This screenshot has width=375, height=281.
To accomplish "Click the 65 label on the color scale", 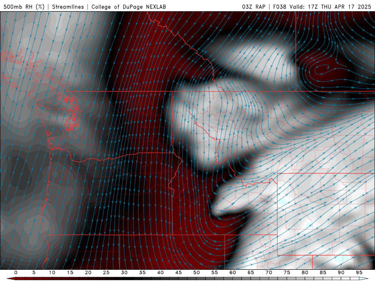I will coord(251,273).
